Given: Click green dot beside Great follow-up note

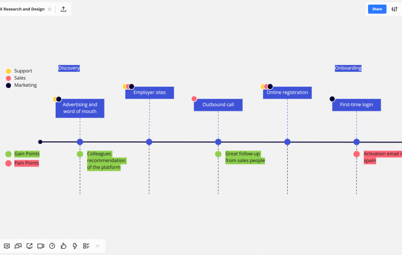Looking at the screenshot, I should point(218,154).
